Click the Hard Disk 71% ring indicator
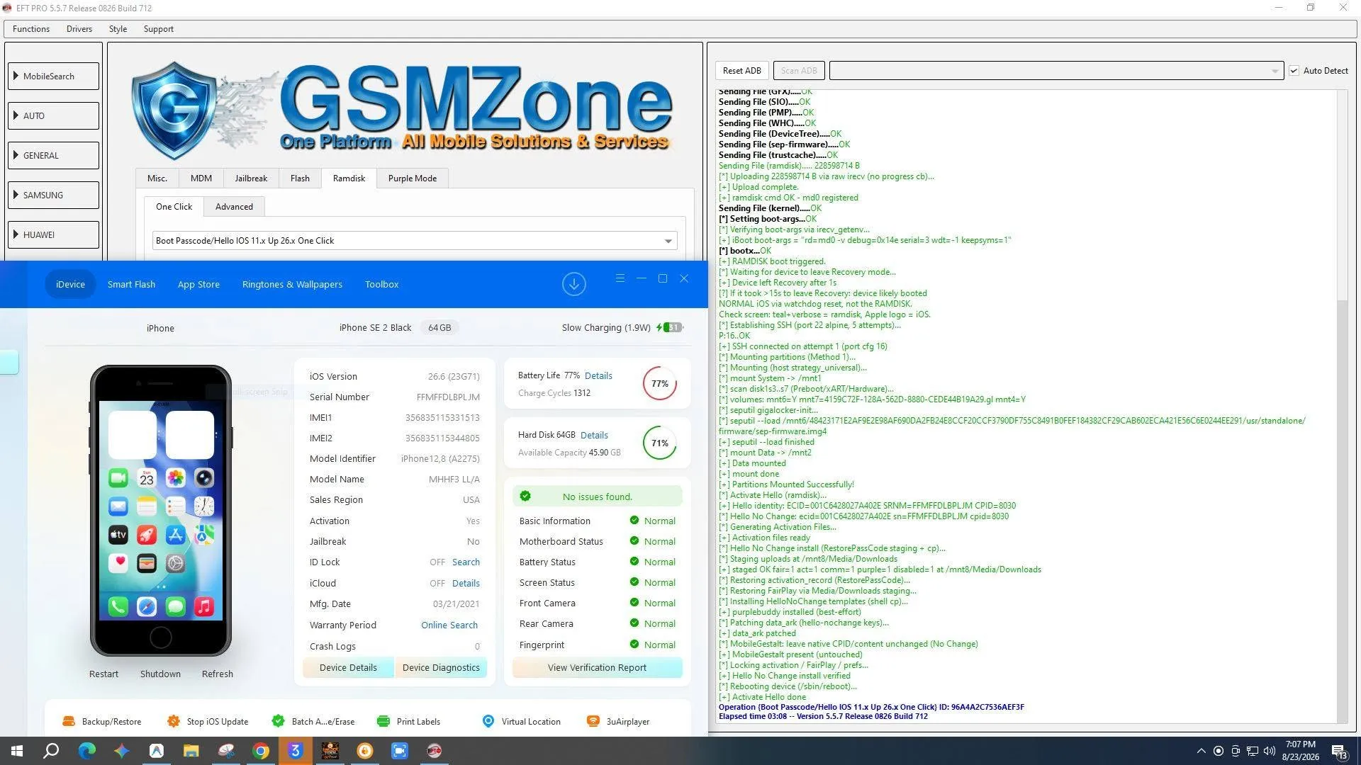The image size is (1361, 765). coord(660,443)
